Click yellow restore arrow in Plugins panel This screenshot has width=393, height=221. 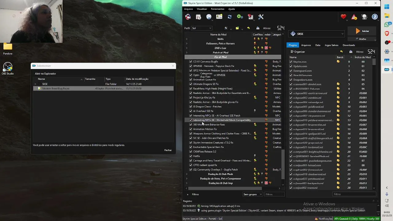(x=341, y=52)
